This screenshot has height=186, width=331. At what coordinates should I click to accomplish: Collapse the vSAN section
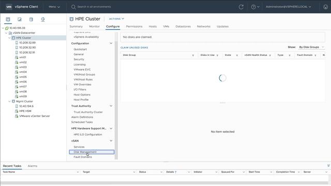[111, 141]
